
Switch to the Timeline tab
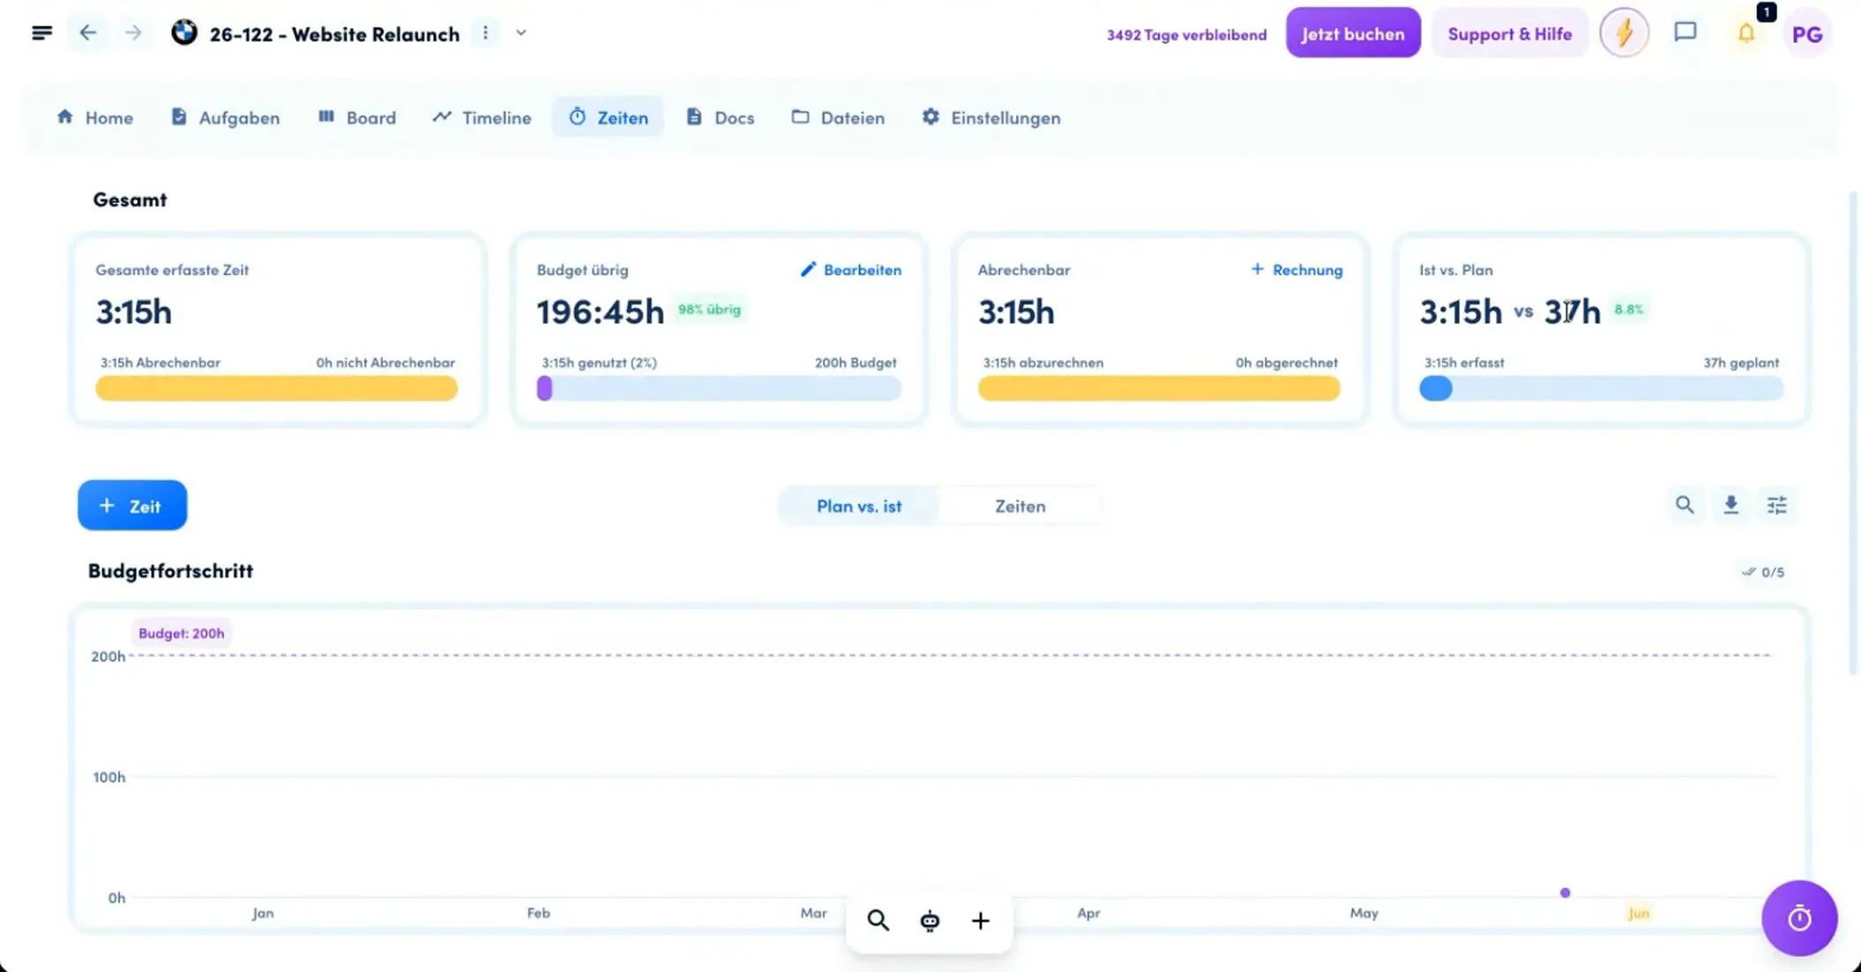pyautogui.click(x=482, y=117)
